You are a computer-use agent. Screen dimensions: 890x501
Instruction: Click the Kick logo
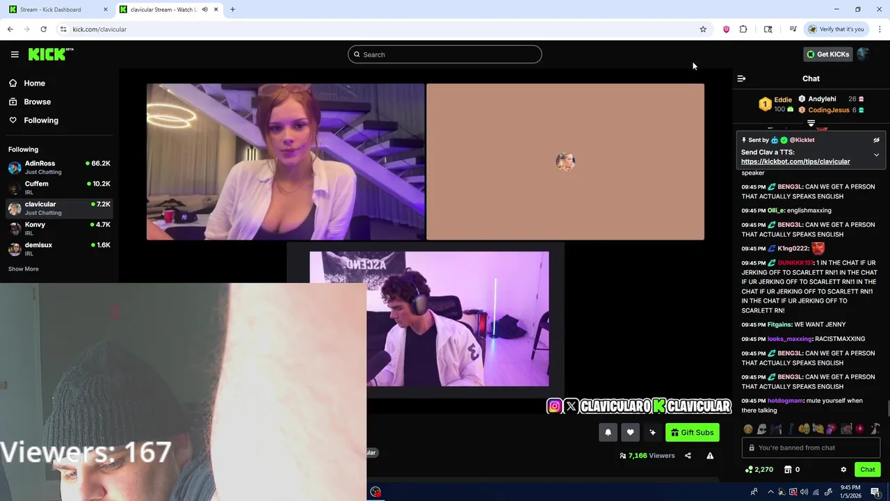pos(51,54)
